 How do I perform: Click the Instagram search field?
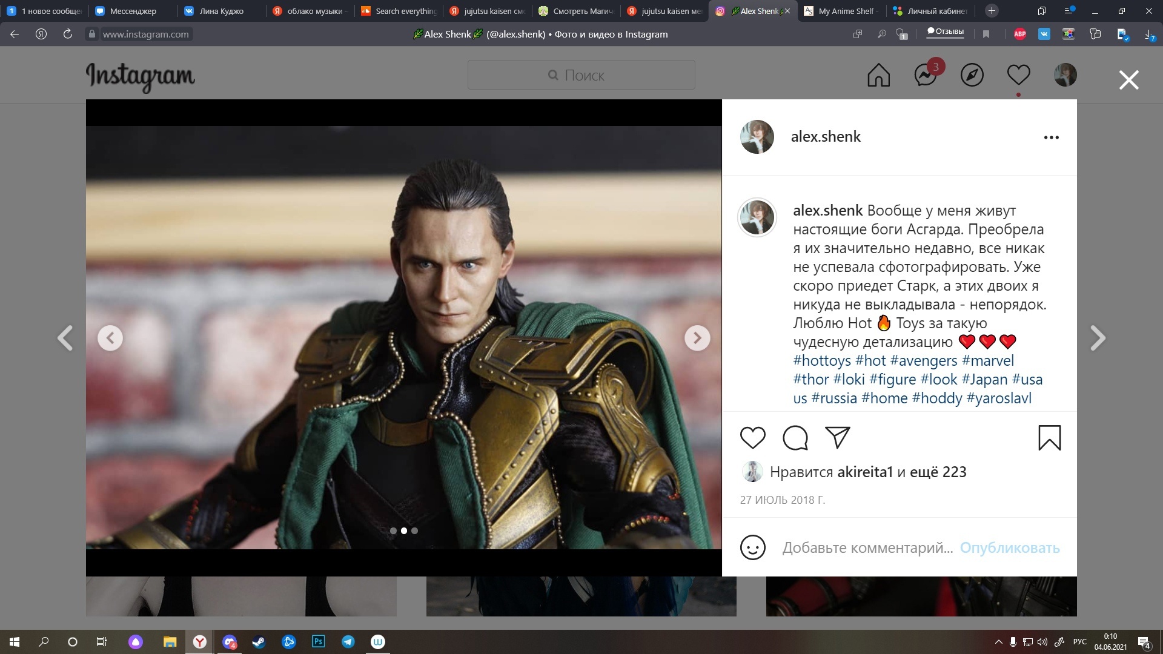(581, 75)
